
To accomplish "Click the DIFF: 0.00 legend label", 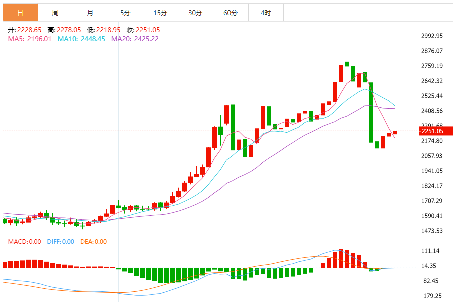I will point(61,242).
